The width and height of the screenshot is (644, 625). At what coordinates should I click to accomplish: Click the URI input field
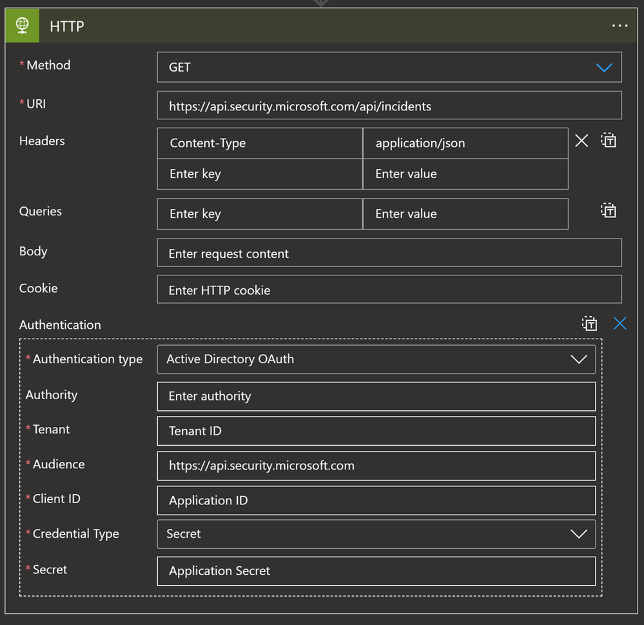coord(389,106)
